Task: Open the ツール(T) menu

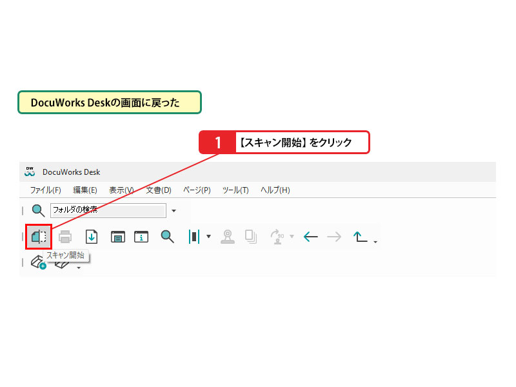Action: [x=235, y=190]
